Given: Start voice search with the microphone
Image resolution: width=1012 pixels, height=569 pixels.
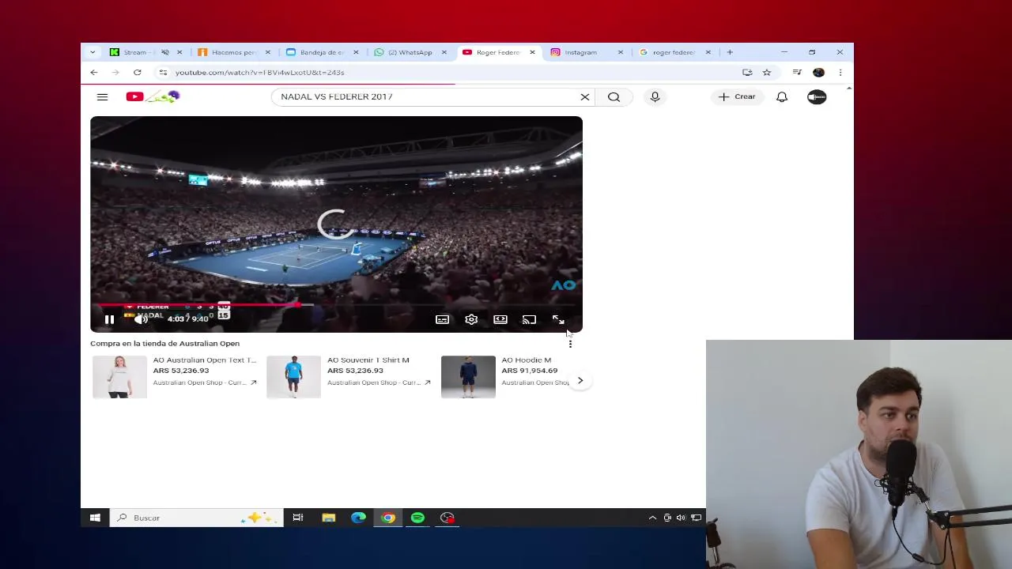Looking at the screenshot, I should click(655, 96).
